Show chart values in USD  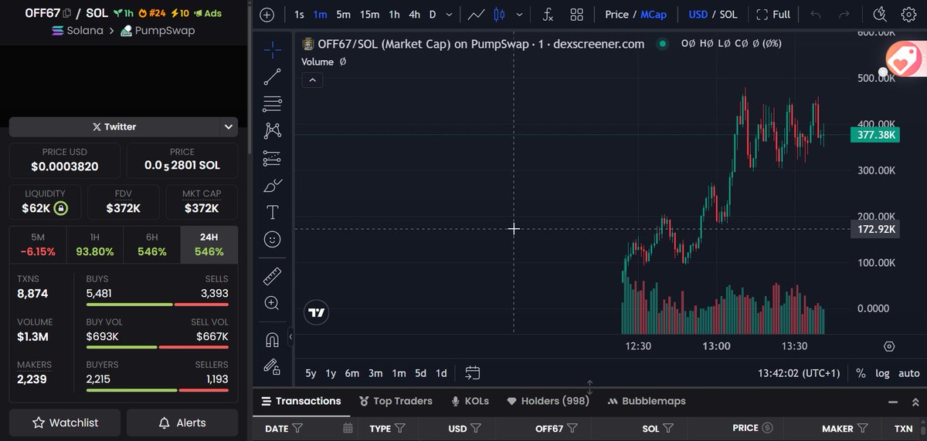coord(698,15)
